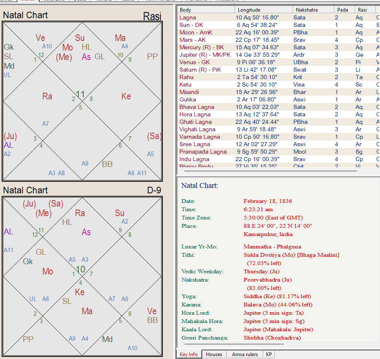Click the tithi 'Sukla Dwitiya (Mo) [Bhaga Maalini]'
This screenshot has width=380, height=359.
click(291, 255)
